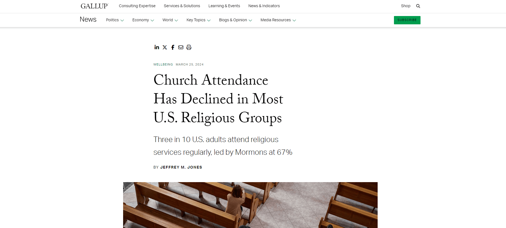Expand Media Resources menu

pyautogui.click(x=278, y=20)
